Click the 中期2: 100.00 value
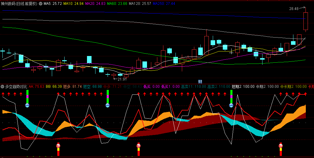 [267, 87]
